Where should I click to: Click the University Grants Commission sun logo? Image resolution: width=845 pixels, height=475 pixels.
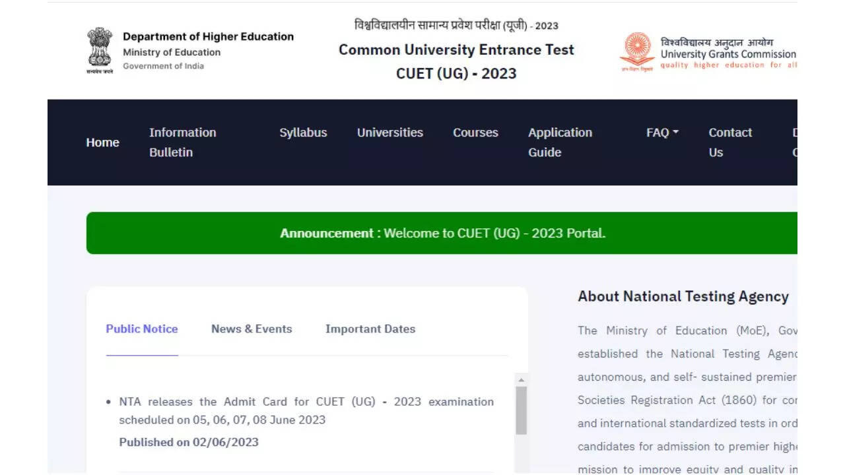636,51
